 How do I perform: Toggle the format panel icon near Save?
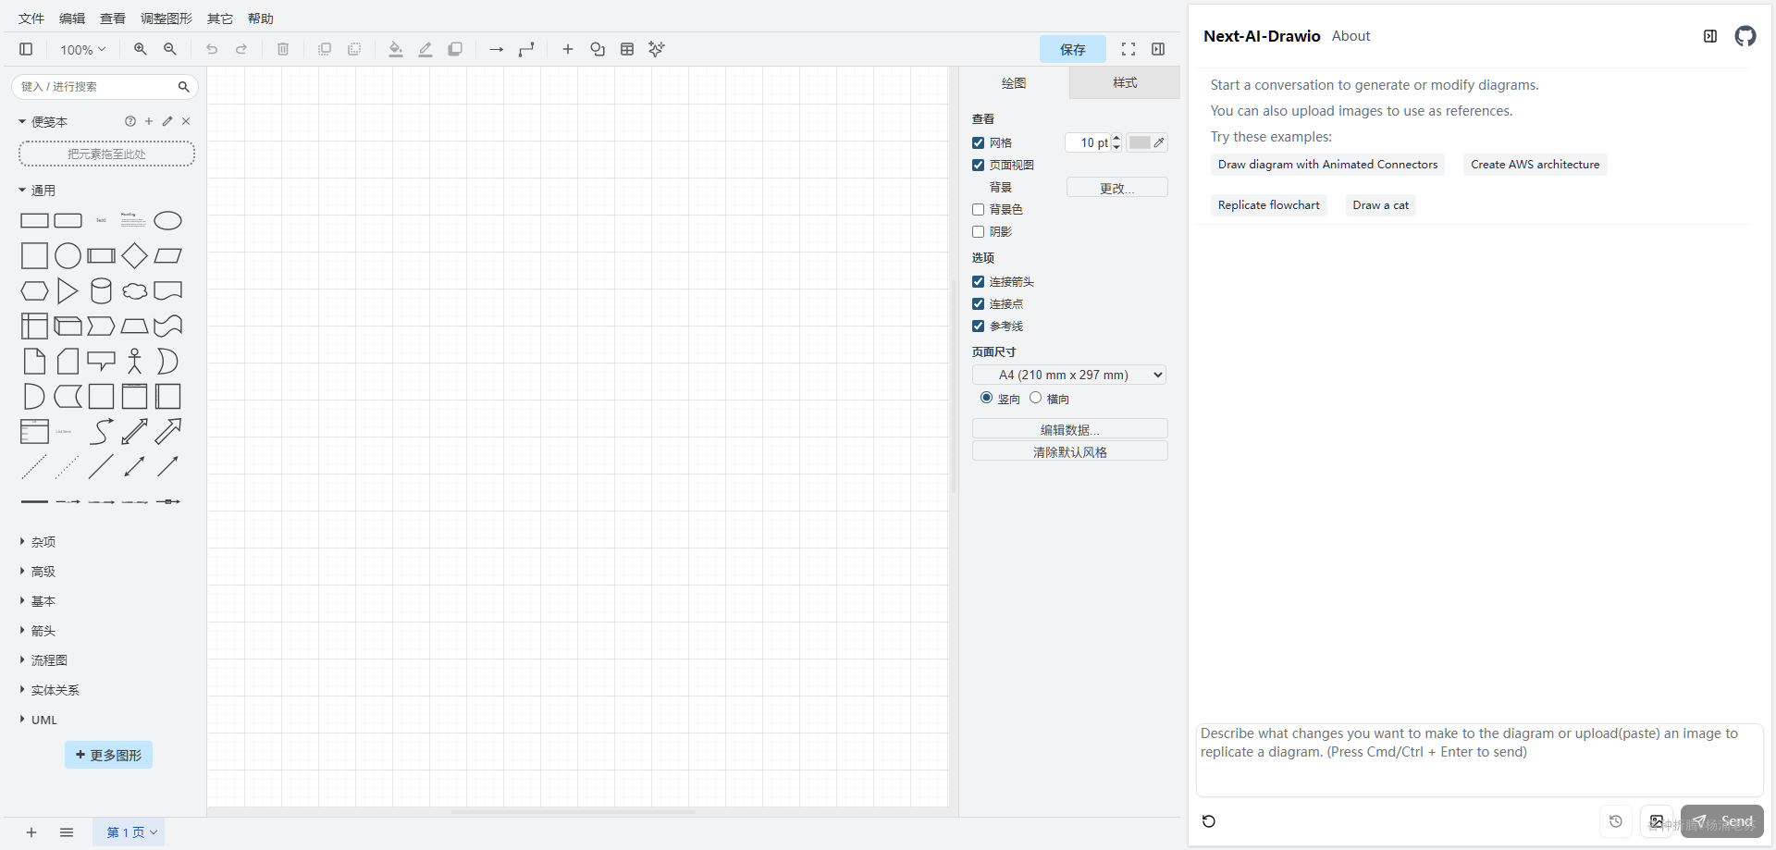1158,49
